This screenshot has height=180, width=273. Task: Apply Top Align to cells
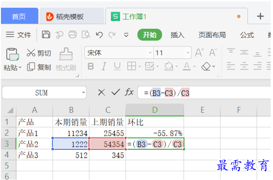click(231, 51)
